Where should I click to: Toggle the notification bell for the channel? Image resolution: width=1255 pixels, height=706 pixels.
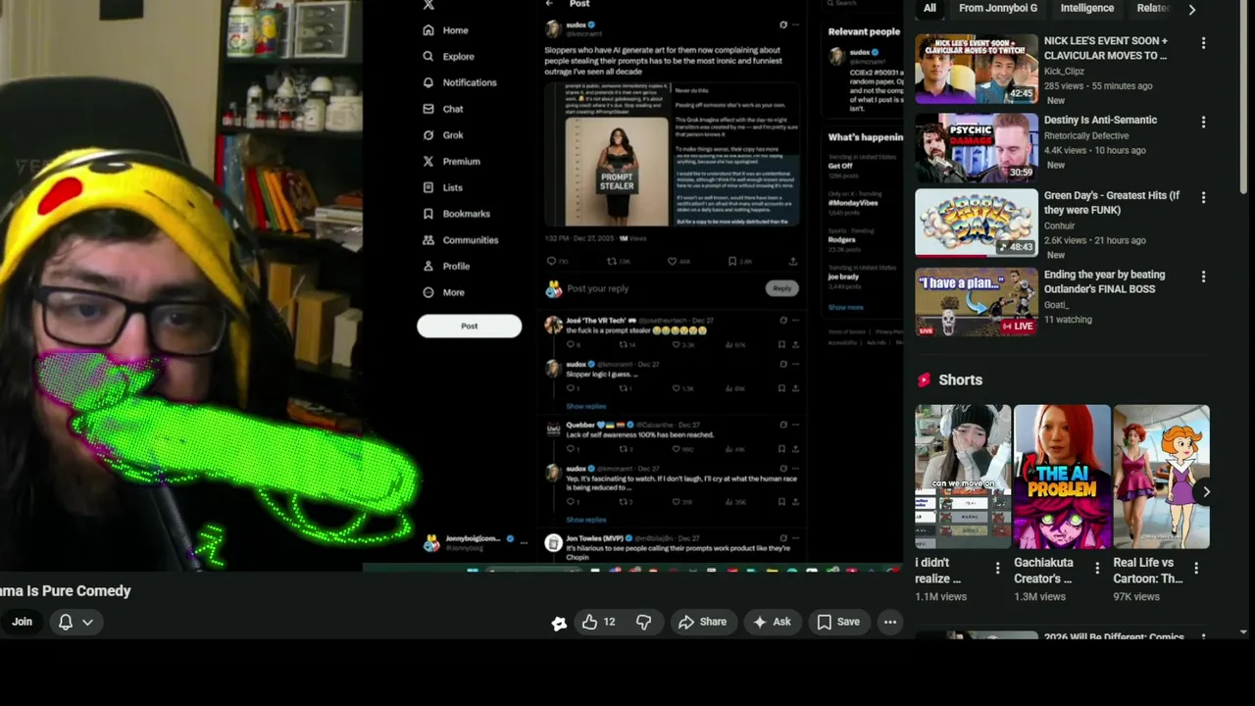click(66, 622)
